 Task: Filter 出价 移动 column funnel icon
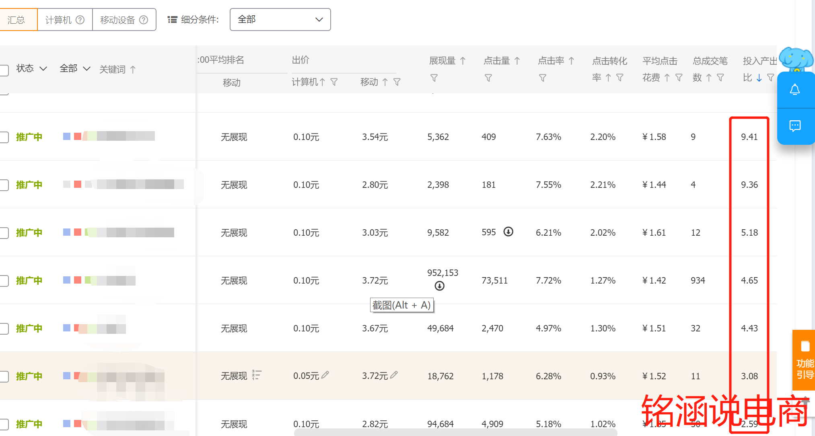point(397,82)
